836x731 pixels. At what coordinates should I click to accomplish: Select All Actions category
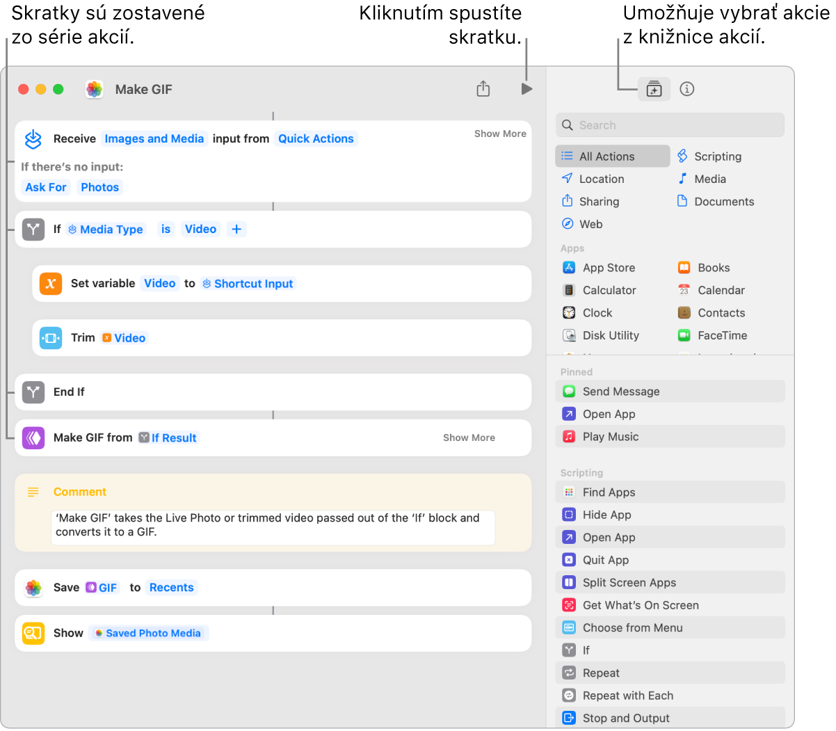click(613, 156)
